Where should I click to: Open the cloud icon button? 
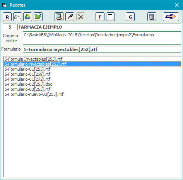click(17, 17)
